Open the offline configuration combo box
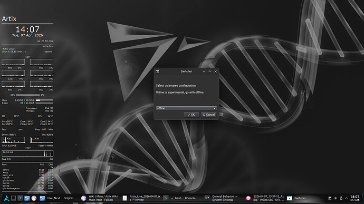This screenshot has height=204, width=364. 186,108
